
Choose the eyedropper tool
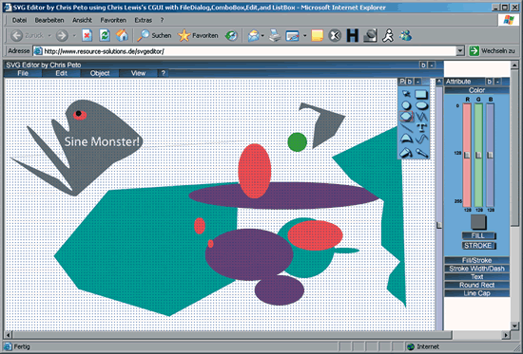point(422,153)
